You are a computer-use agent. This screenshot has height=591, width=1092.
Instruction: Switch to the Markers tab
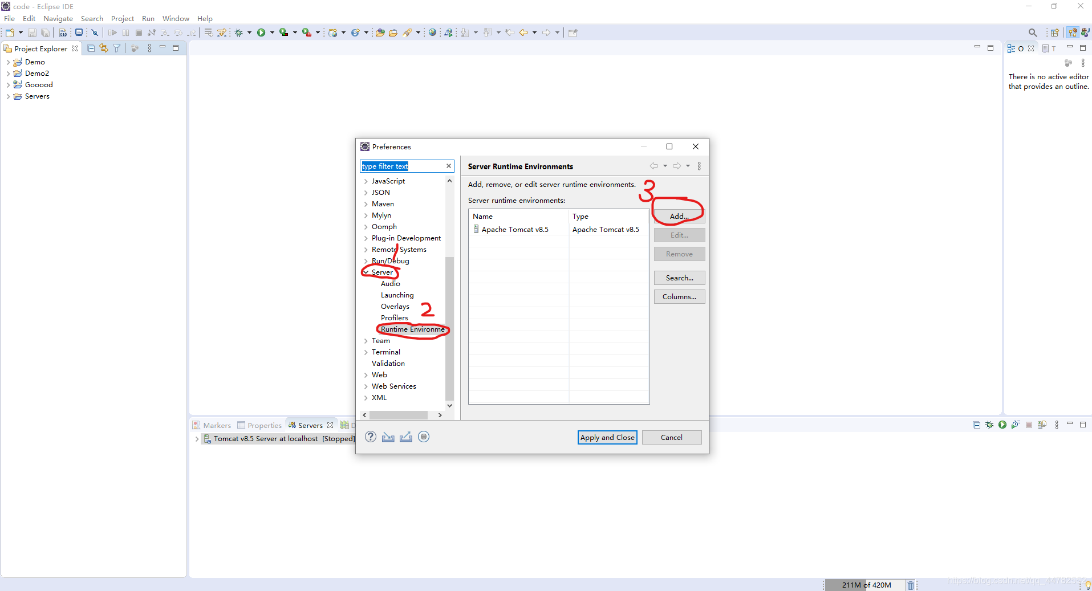(212, 425)
